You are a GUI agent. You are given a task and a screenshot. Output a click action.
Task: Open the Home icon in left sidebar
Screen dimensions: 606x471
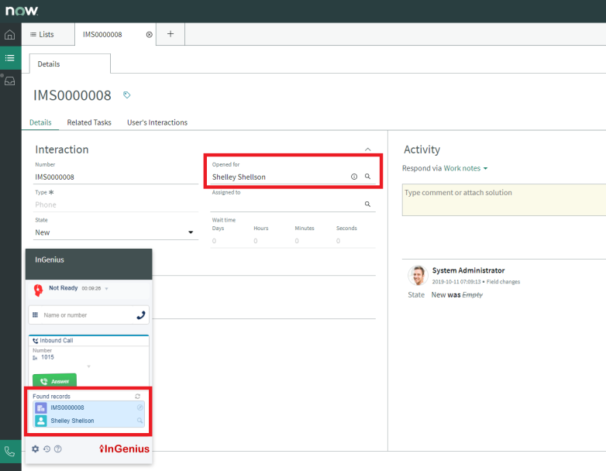click(x=9, y=35)
